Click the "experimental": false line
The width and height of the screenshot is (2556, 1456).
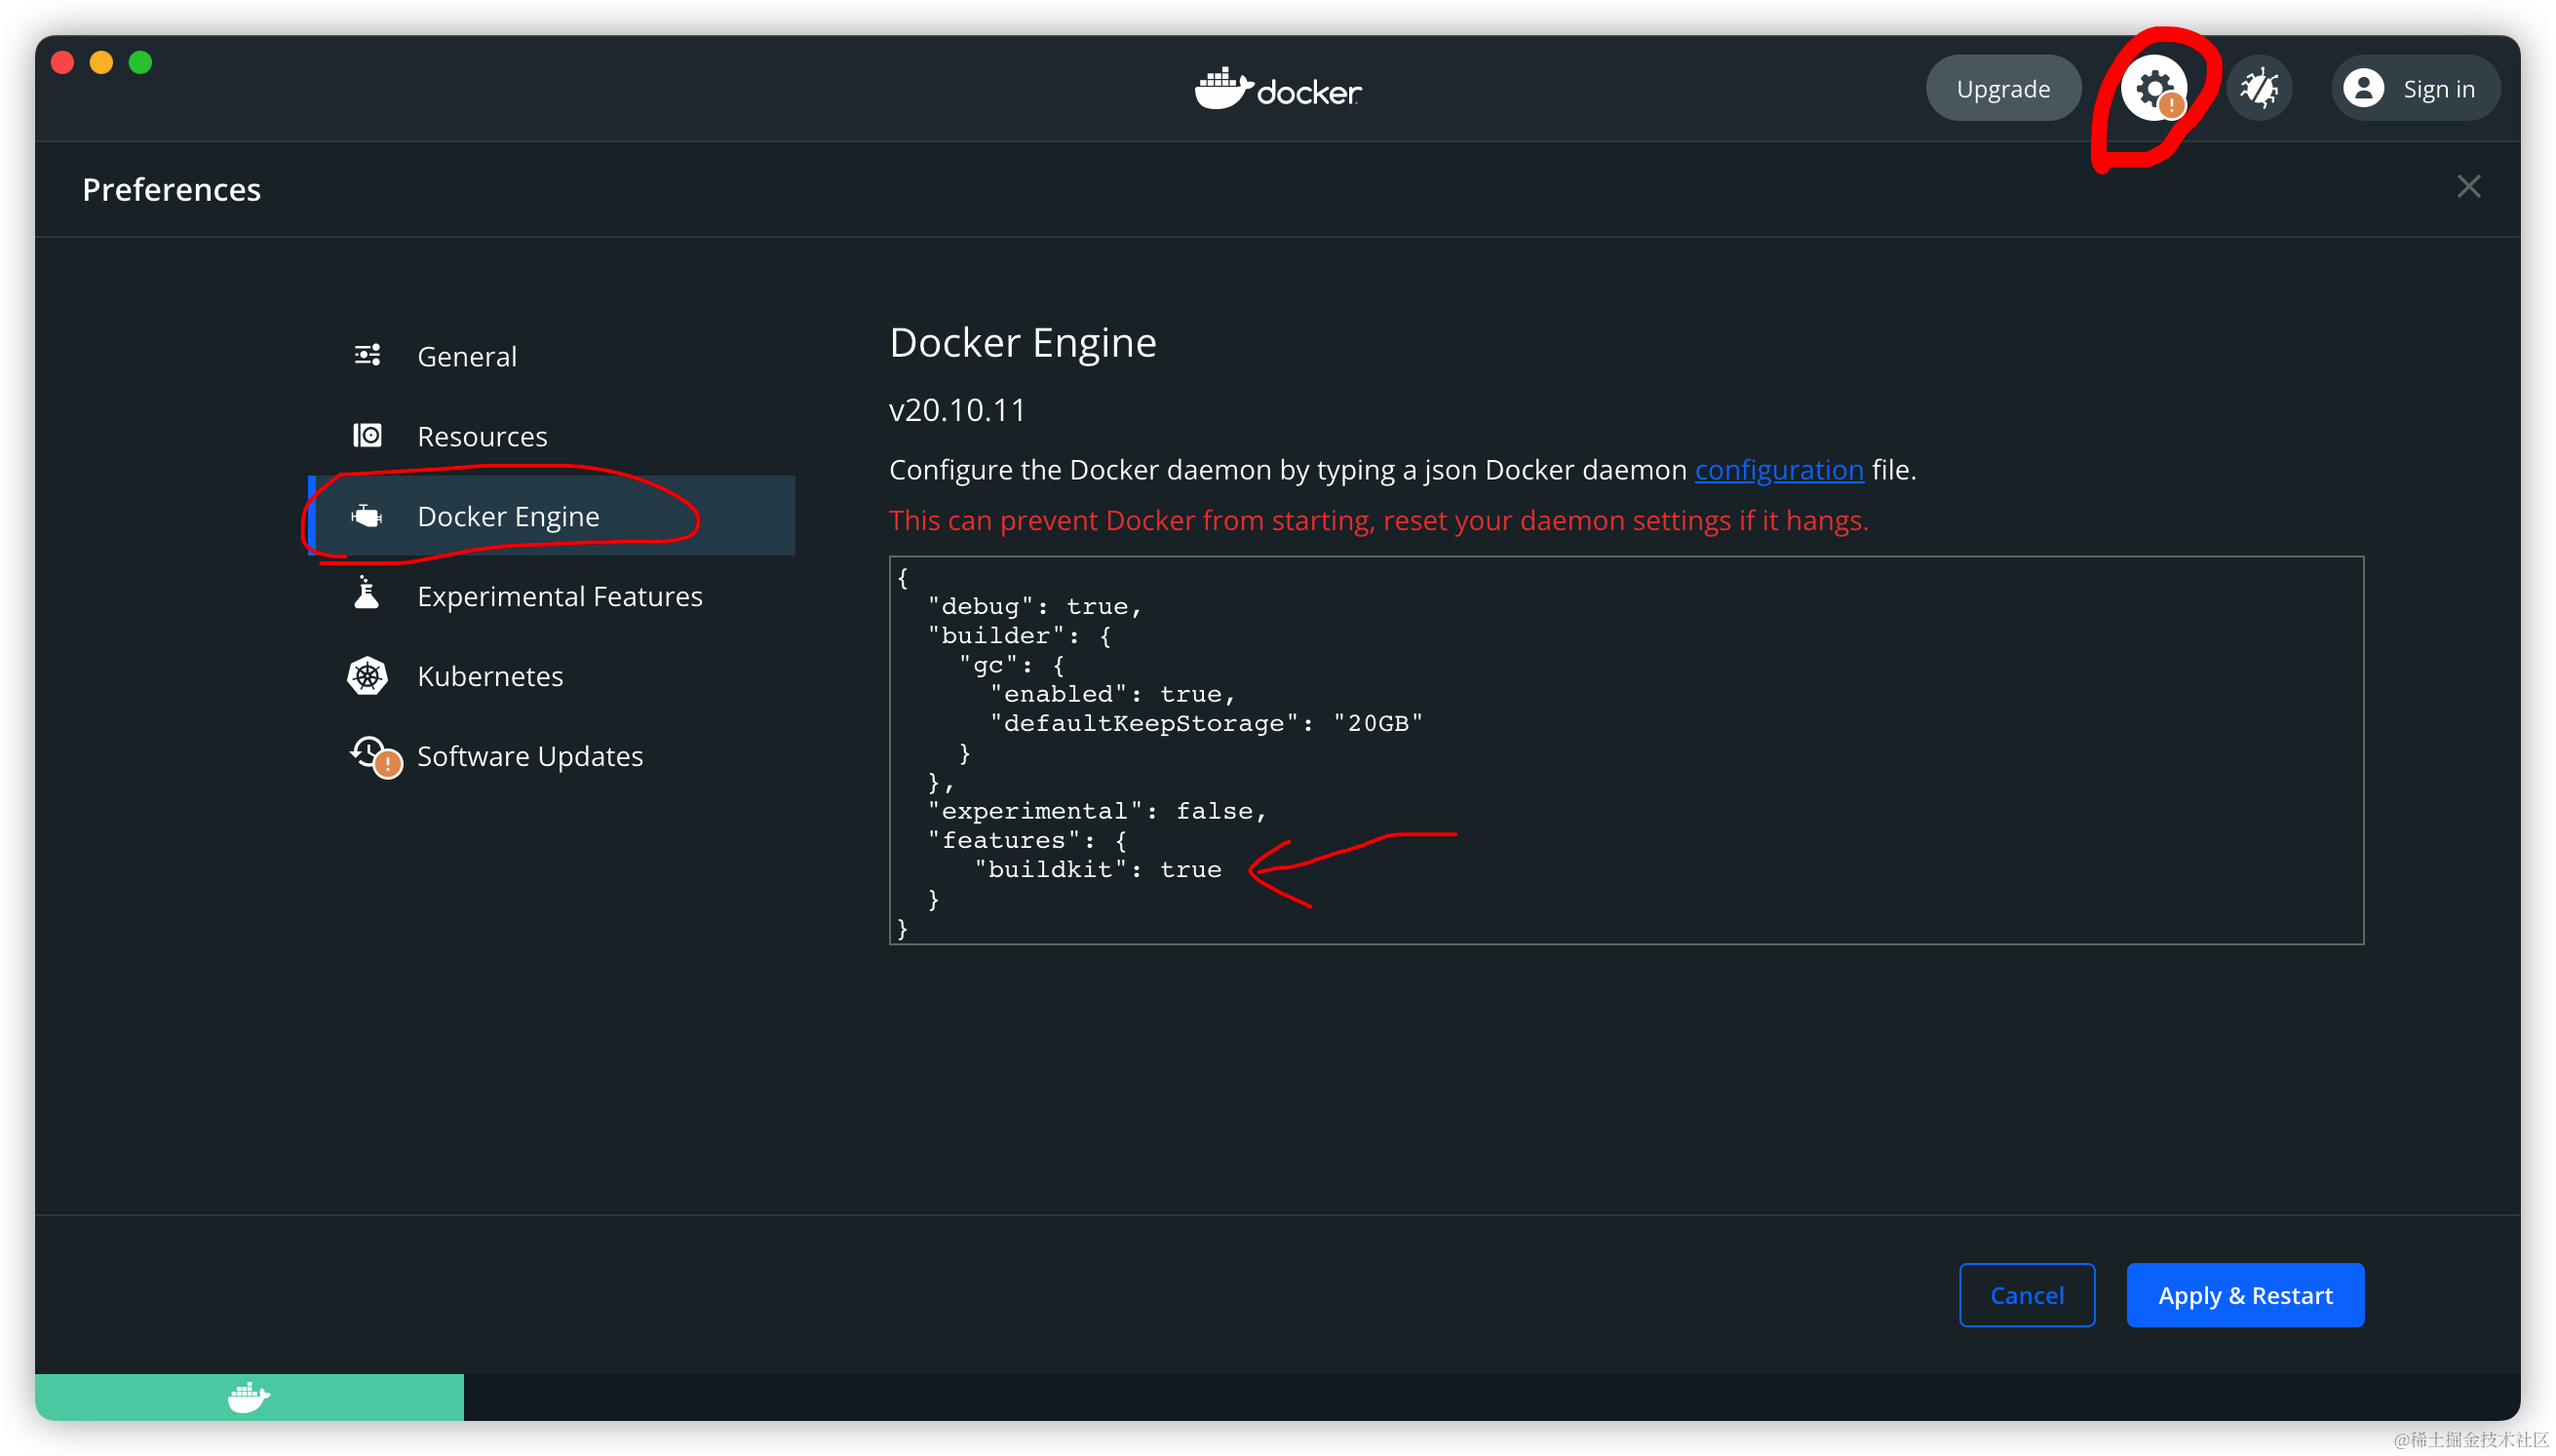coord(1096,811)
